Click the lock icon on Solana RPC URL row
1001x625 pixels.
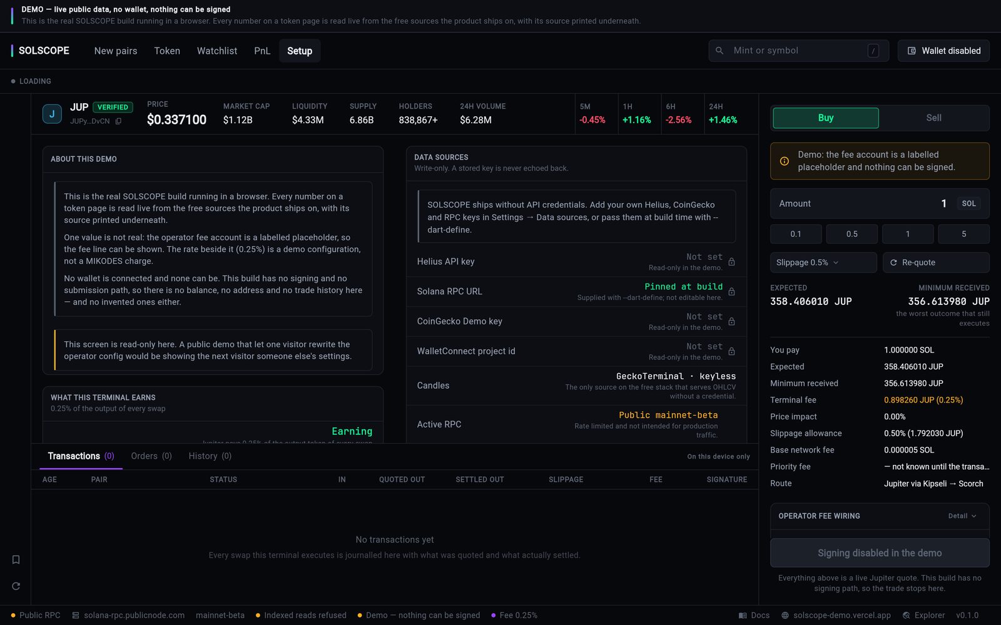(731, 292)
